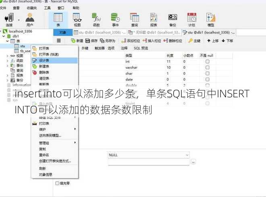Click the ellipsis button beside input field
This screenshot has width=266, height=197.
(193, 162)
